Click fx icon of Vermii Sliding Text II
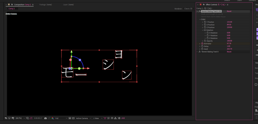 click(199, 52)
